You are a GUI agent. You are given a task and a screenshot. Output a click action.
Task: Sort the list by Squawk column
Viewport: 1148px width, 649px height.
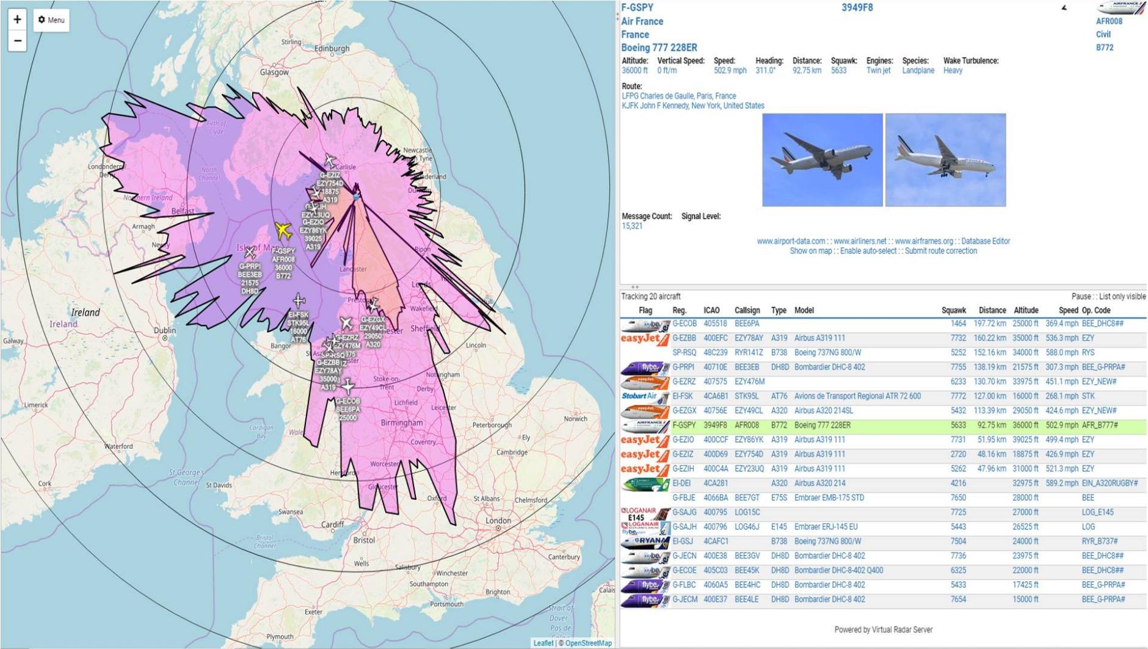click(954, 310)
